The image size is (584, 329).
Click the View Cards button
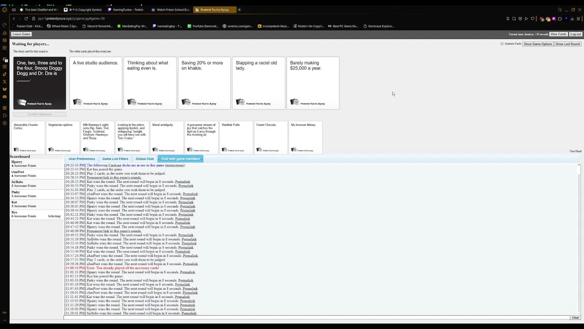[x=558, y=34]
